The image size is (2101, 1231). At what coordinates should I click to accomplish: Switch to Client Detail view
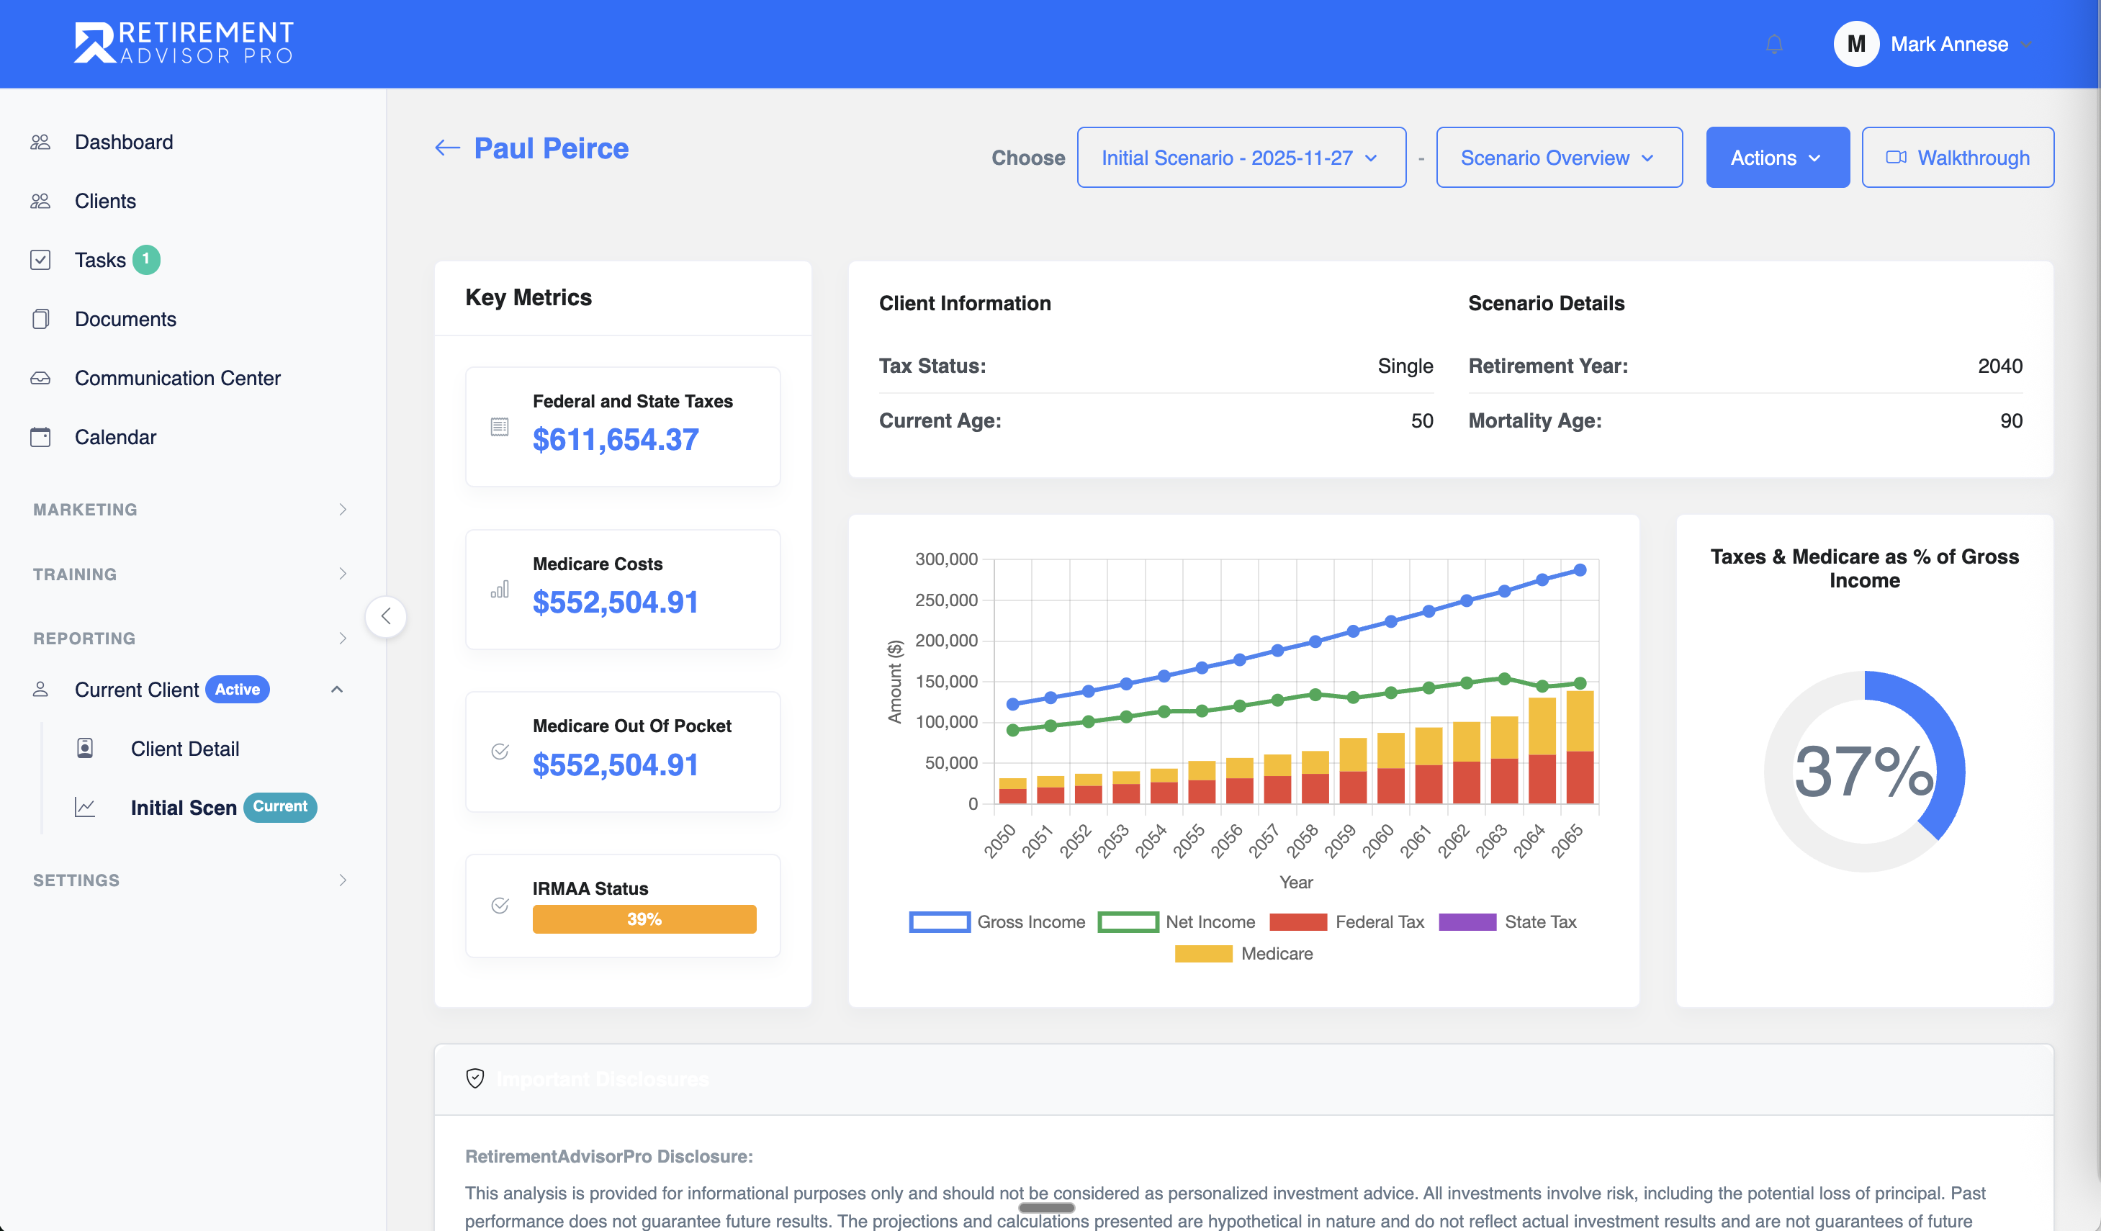point(184,749)
